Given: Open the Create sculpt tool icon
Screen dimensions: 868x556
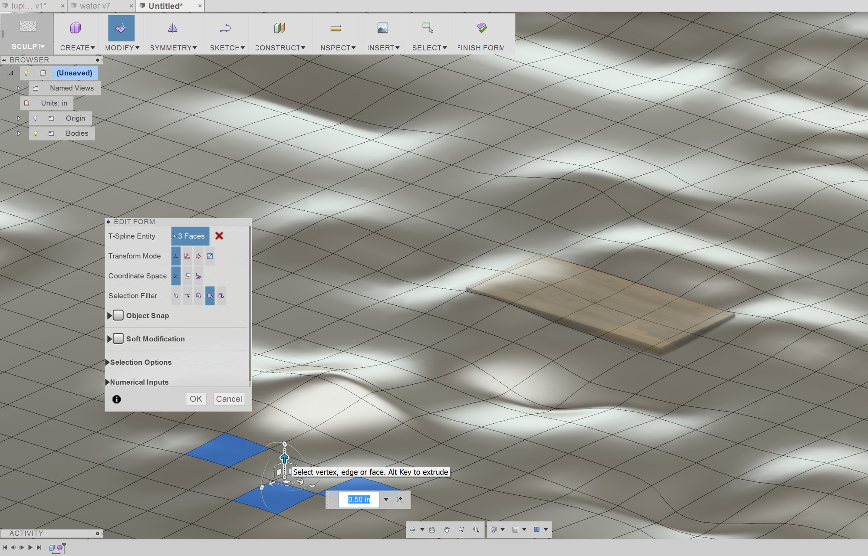Looking at the screenshot, I should coord(75,28).
